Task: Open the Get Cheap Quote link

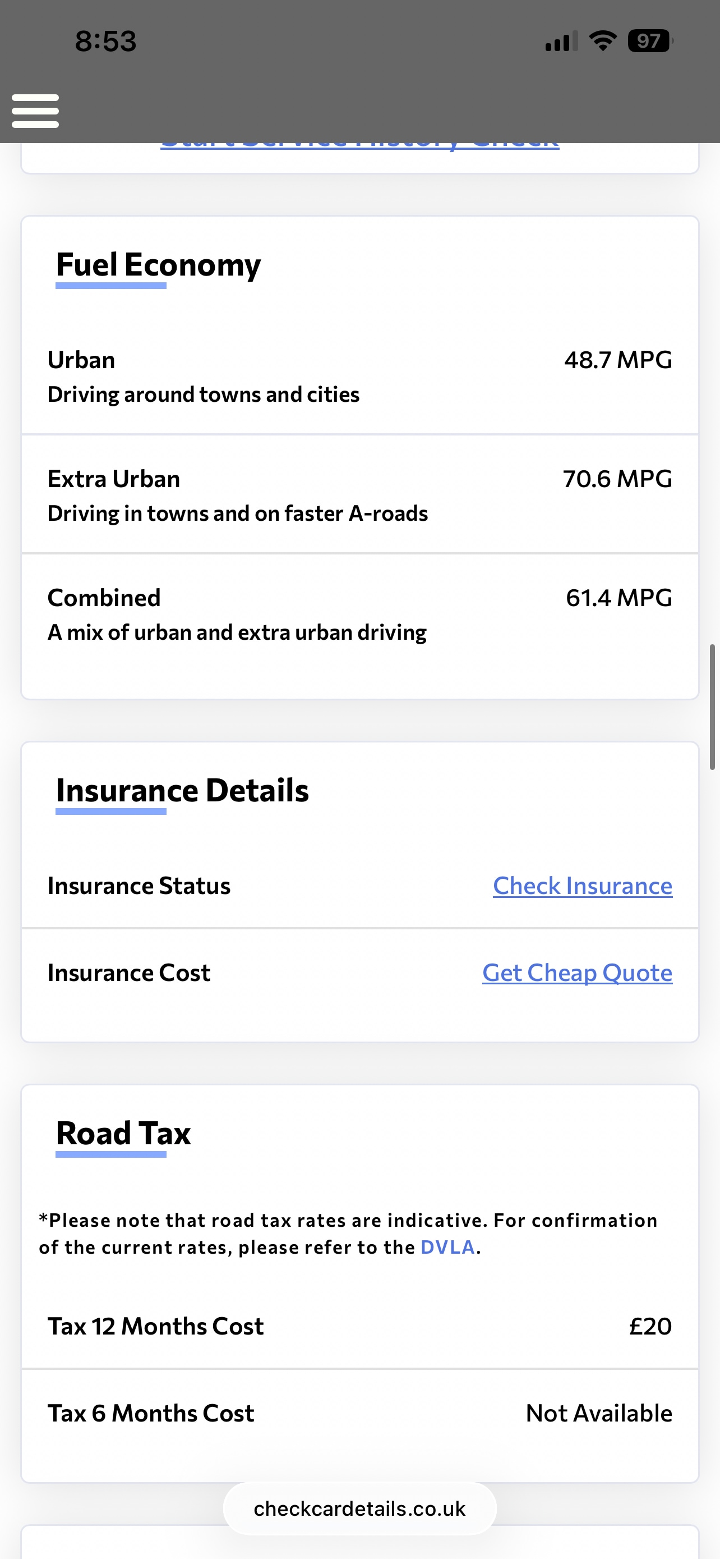Action: click(x=576, y=973)
